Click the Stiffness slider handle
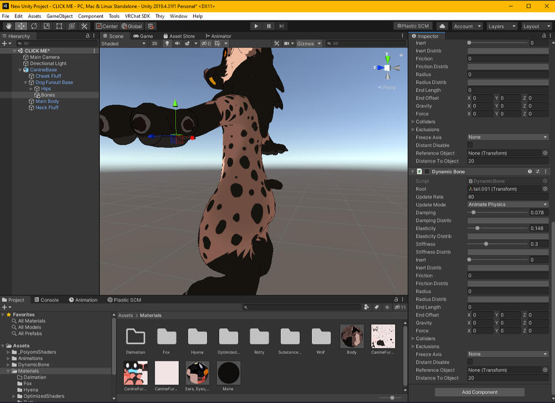555x403 pixels. coord(486,244)
